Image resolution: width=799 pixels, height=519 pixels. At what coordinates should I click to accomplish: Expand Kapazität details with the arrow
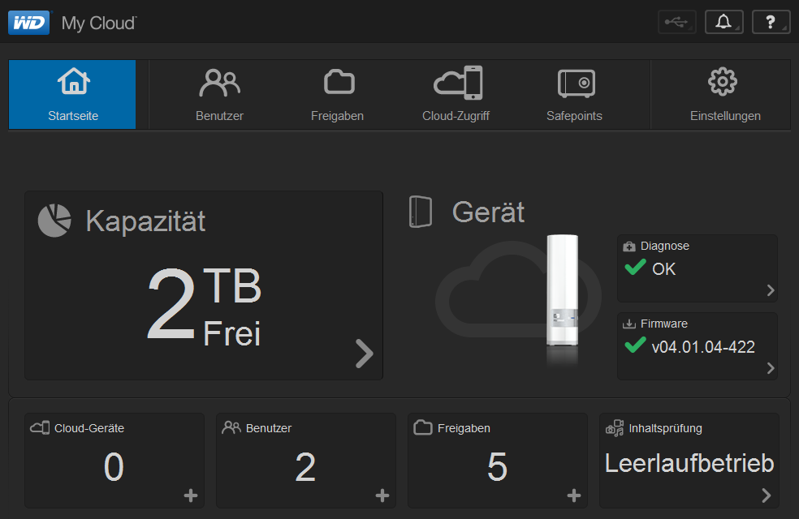click(x=365, y=353)
